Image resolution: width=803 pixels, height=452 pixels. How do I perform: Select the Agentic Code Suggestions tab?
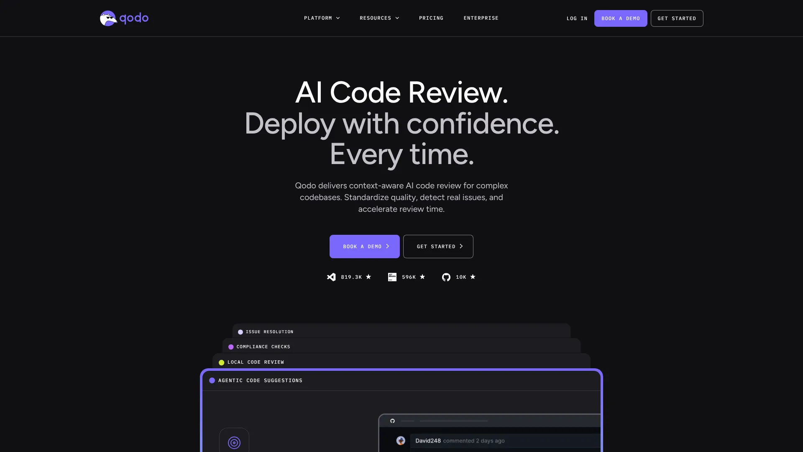401,380
